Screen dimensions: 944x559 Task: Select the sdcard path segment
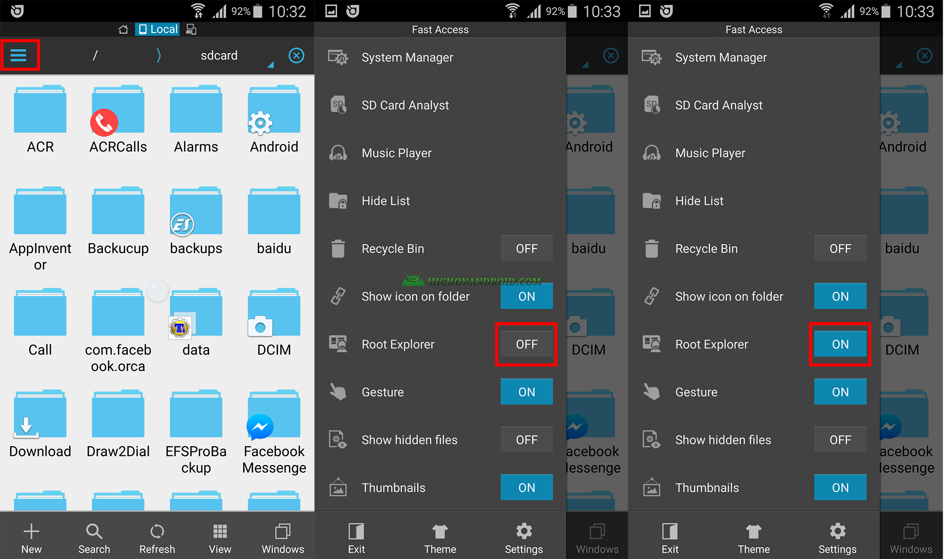pos(219,56)
